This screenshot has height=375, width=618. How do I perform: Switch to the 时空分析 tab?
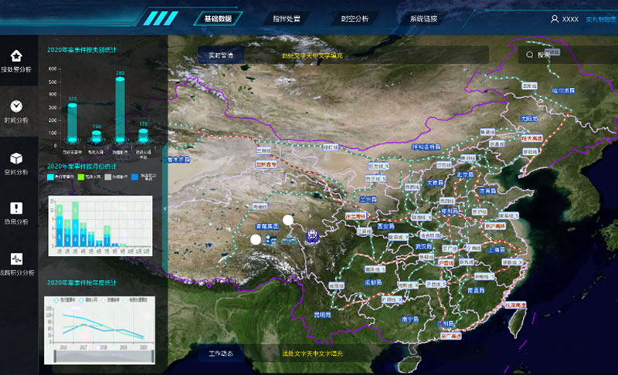[x=355, y=19]
